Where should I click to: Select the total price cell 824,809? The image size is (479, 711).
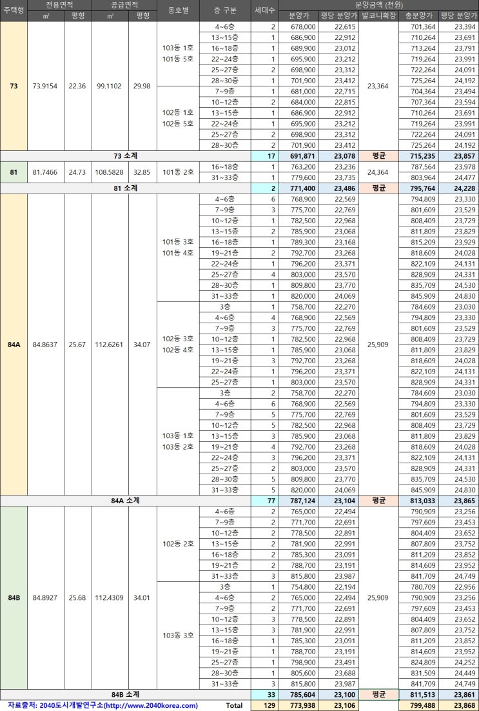pyautogui.click(x=419, y=662)
